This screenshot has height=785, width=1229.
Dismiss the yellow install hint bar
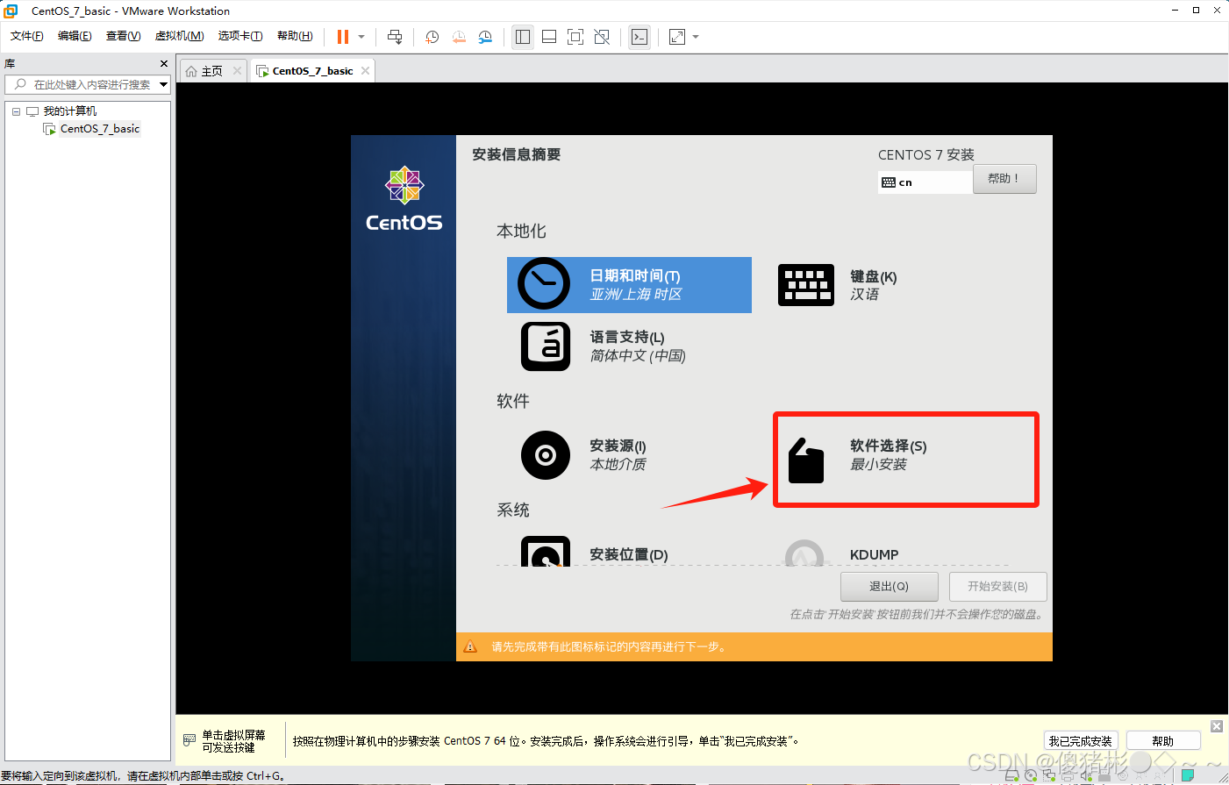click(1217, 726)
